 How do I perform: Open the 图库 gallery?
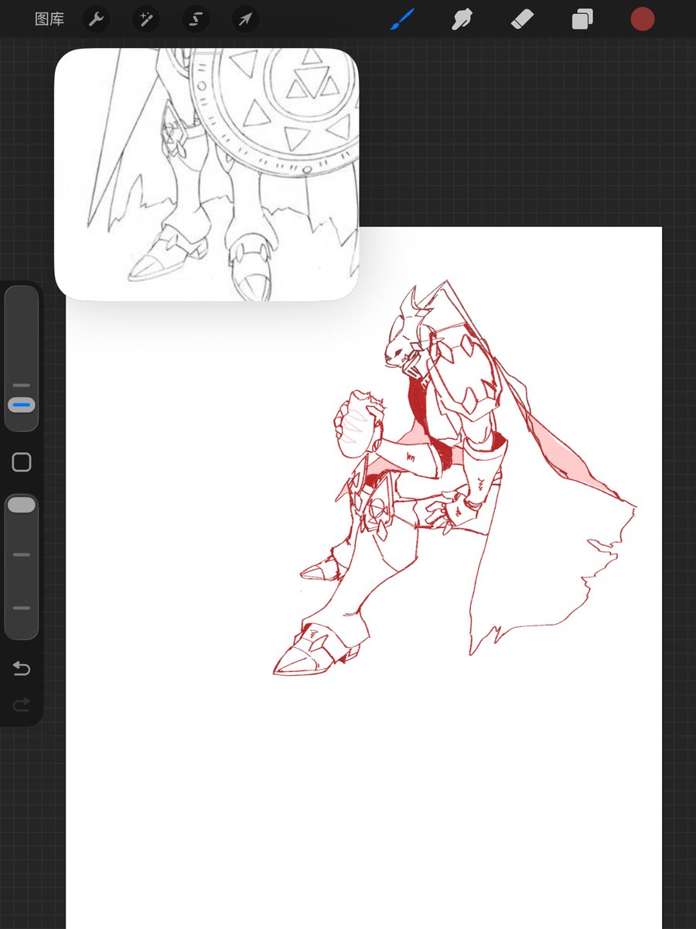tap(49, 19)
